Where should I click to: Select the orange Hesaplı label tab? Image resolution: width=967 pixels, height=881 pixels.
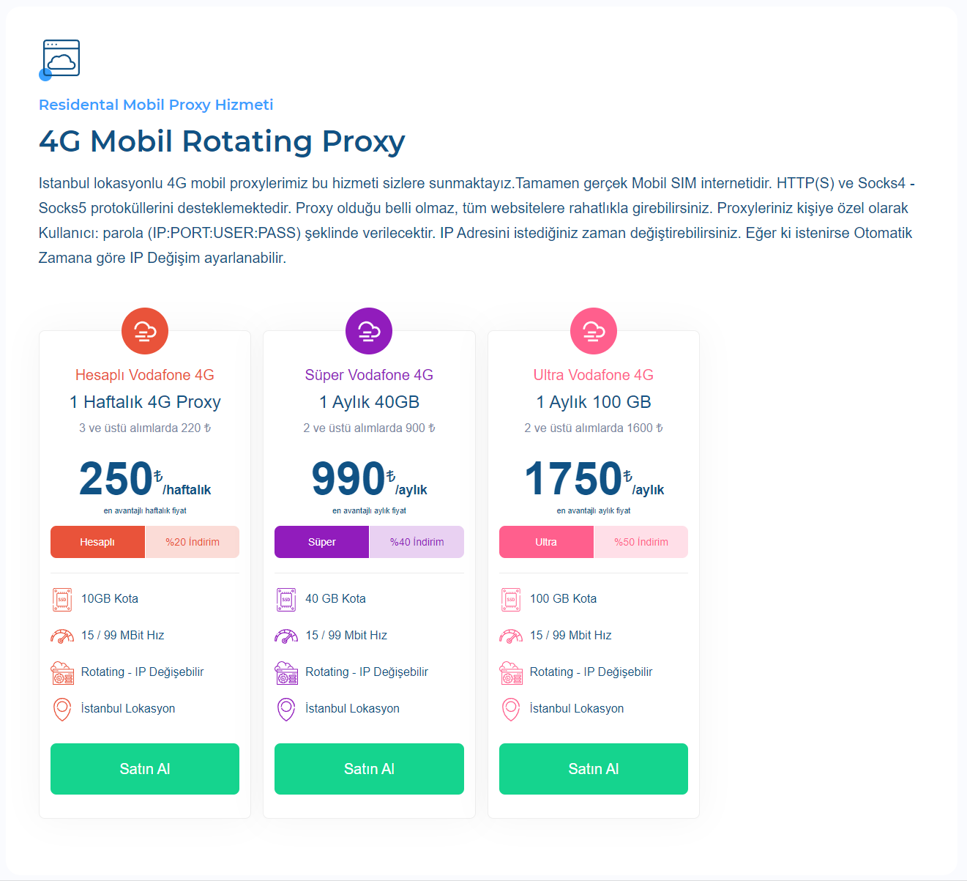(x=97, y=542)
